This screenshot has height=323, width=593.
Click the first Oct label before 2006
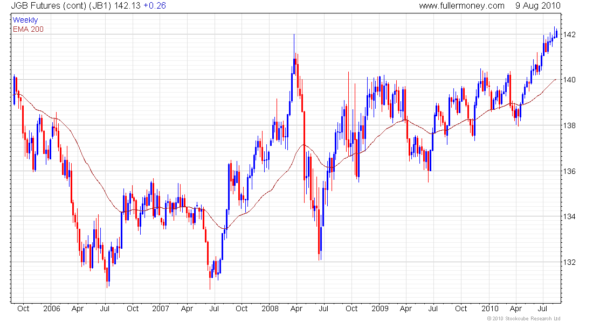point(23,308)
